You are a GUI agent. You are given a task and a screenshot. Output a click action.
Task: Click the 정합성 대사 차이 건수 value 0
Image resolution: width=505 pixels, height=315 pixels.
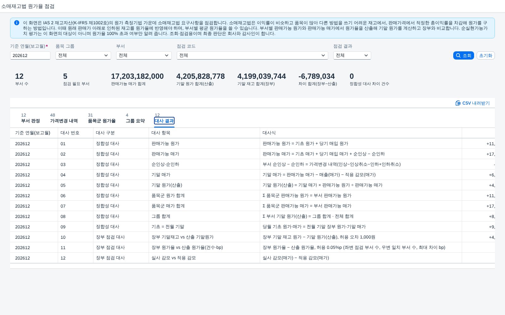tap(352, 76)
